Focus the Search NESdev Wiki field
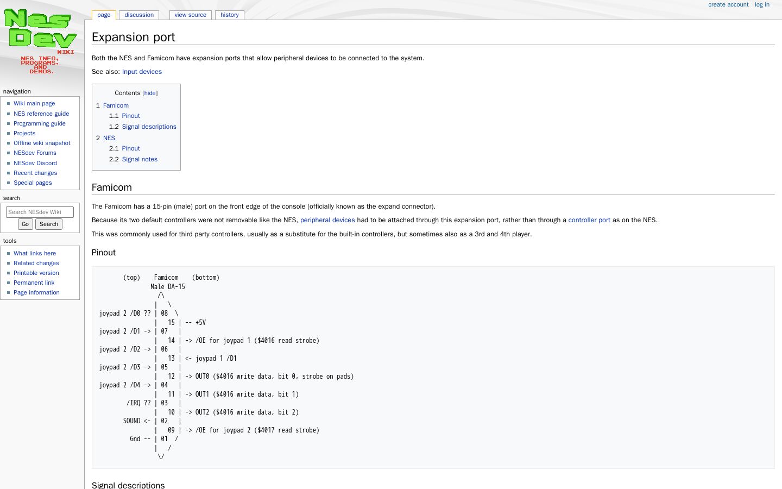The image size is (782, 489). [x=40, y=212]
